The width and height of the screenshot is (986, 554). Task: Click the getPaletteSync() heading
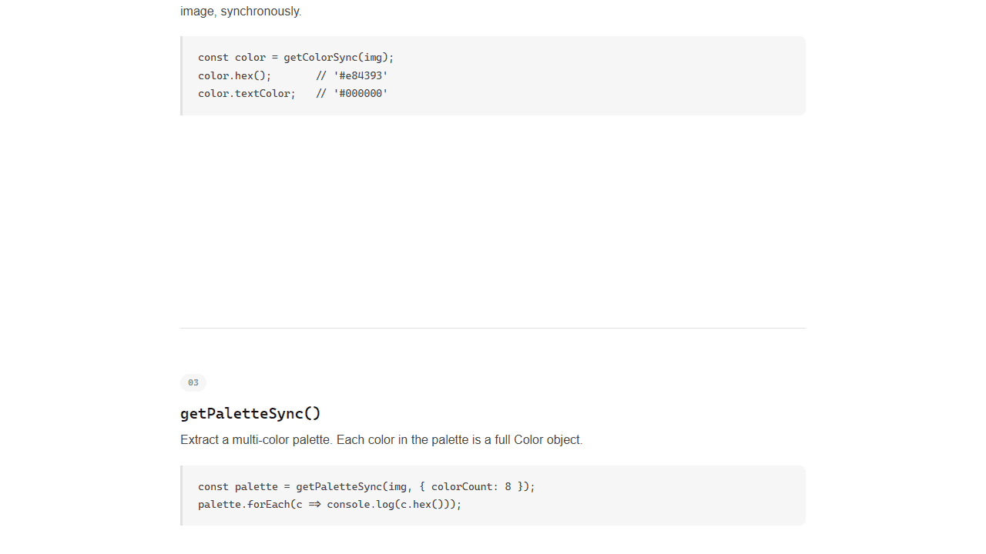[250, 413]
